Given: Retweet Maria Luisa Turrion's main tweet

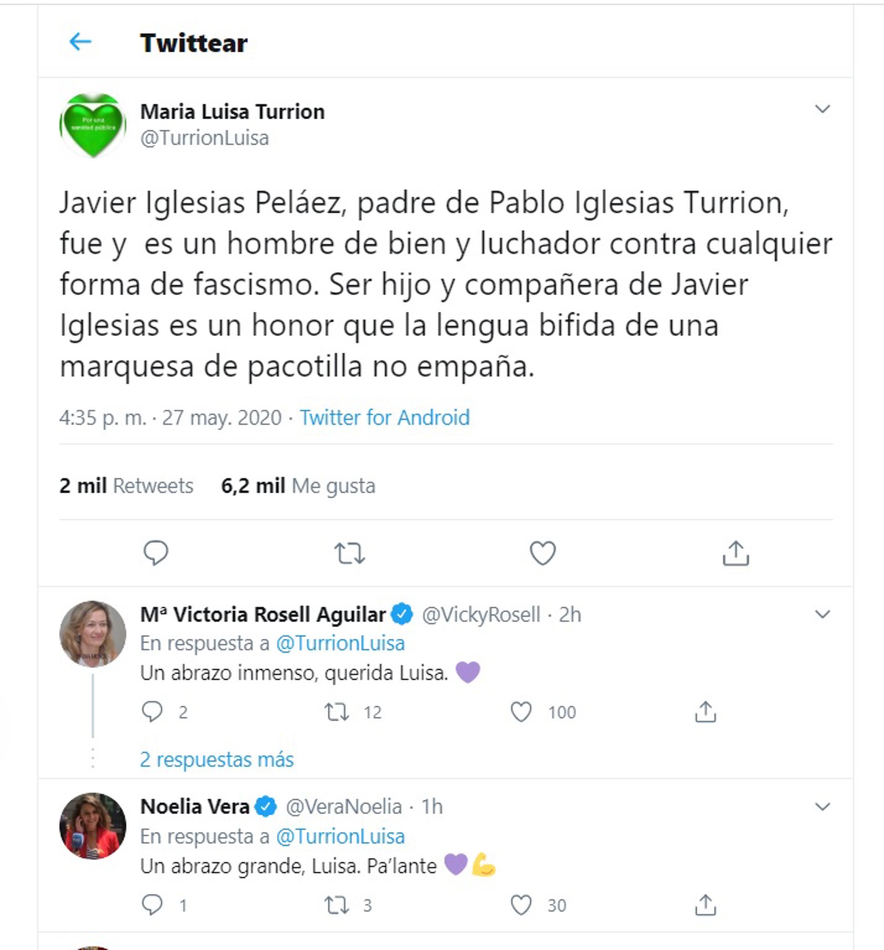Looking at the screenshot, I should click(349, 554).
